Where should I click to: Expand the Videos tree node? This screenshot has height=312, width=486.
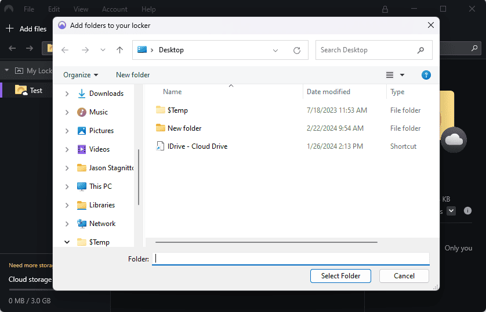(x=67, y=149)
